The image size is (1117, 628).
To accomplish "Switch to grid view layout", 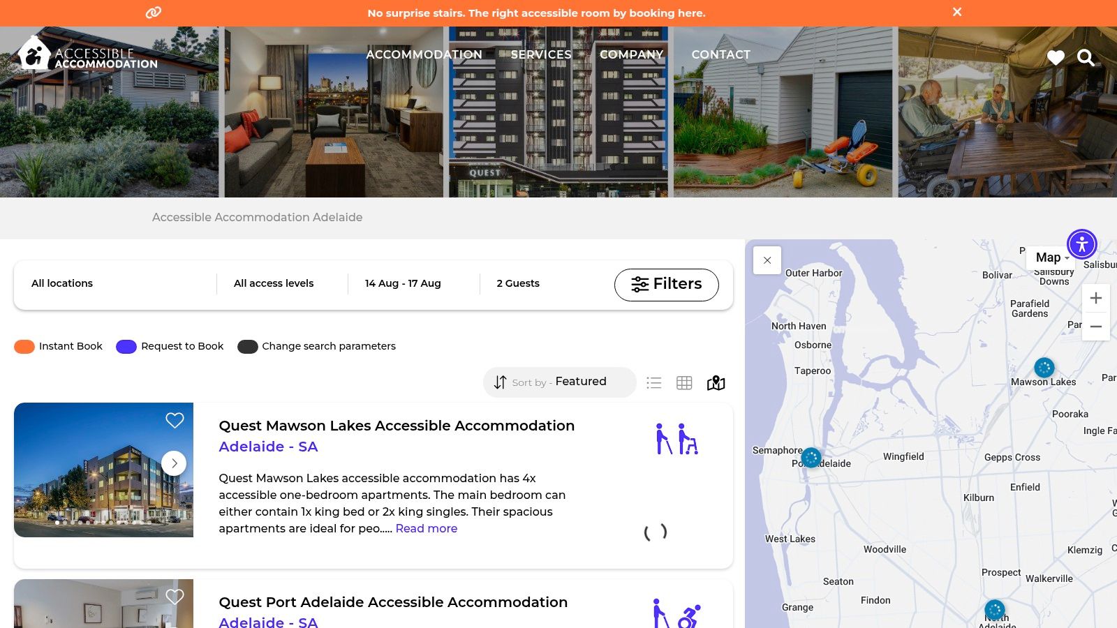I will click(x=684, y=382).
